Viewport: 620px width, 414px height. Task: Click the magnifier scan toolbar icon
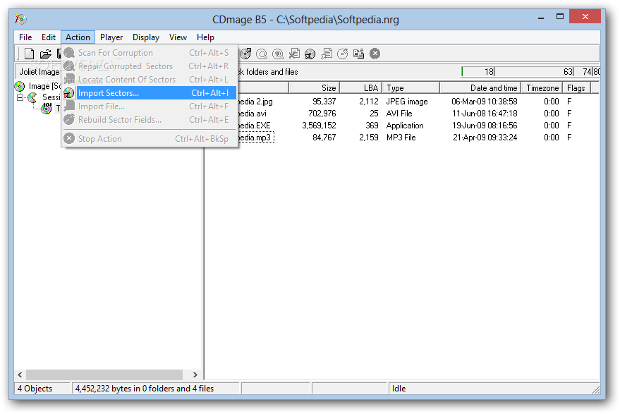click(x=262, y=54)
